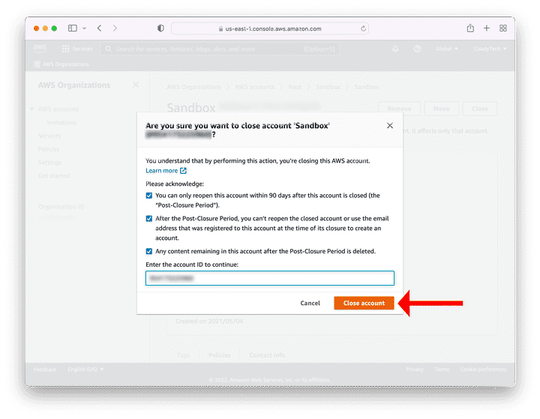Click the Created on 2021/05/04 text
This screenshot has height=419, width=540.
[209, 322]
